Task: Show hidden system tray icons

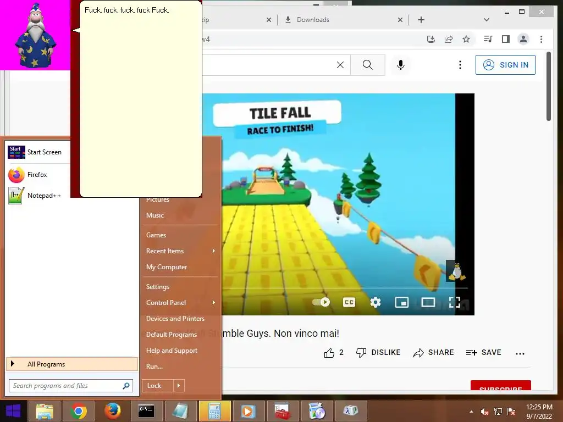Action: [471, 412]
